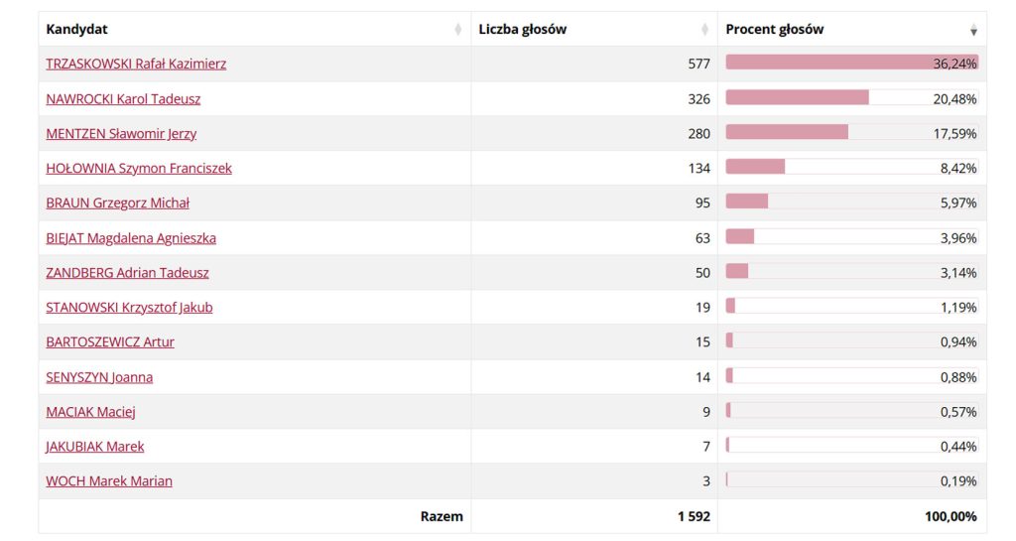Open NAWROCKI Karol Tadeusz link
The width and height of the screenshot is (1016, 541).
coord(123,98)
